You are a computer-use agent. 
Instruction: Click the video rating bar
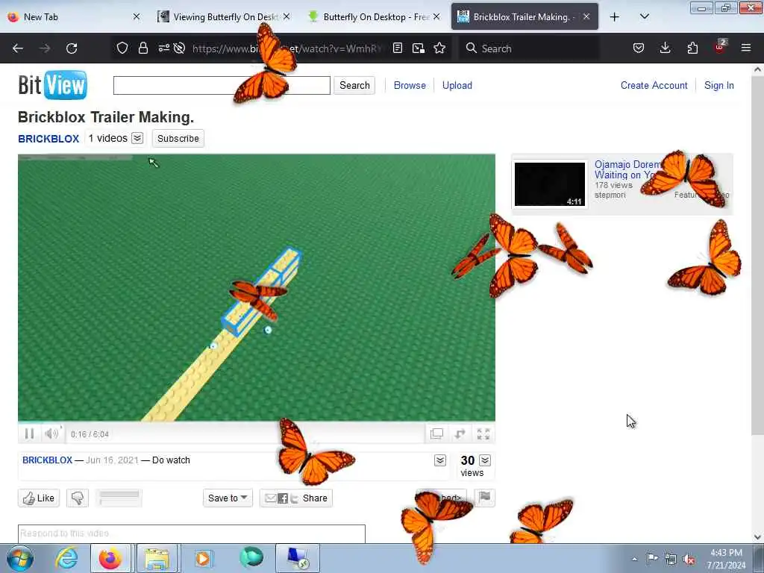tap(119, 498)
